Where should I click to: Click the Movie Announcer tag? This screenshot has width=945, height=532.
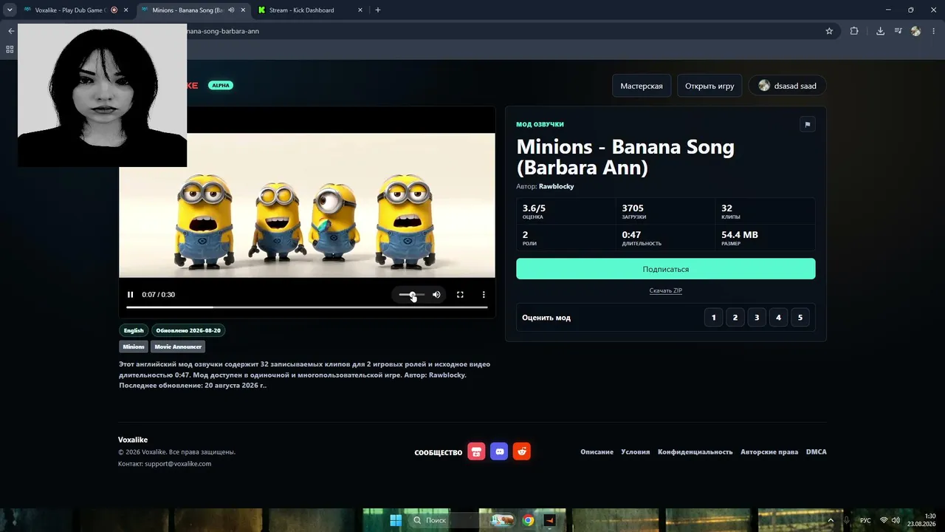coord(178,347)
